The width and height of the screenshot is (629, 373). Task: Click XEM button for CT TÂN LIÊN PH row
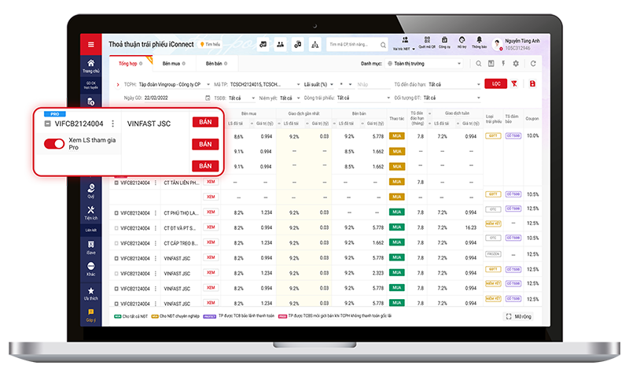point(211,182)
